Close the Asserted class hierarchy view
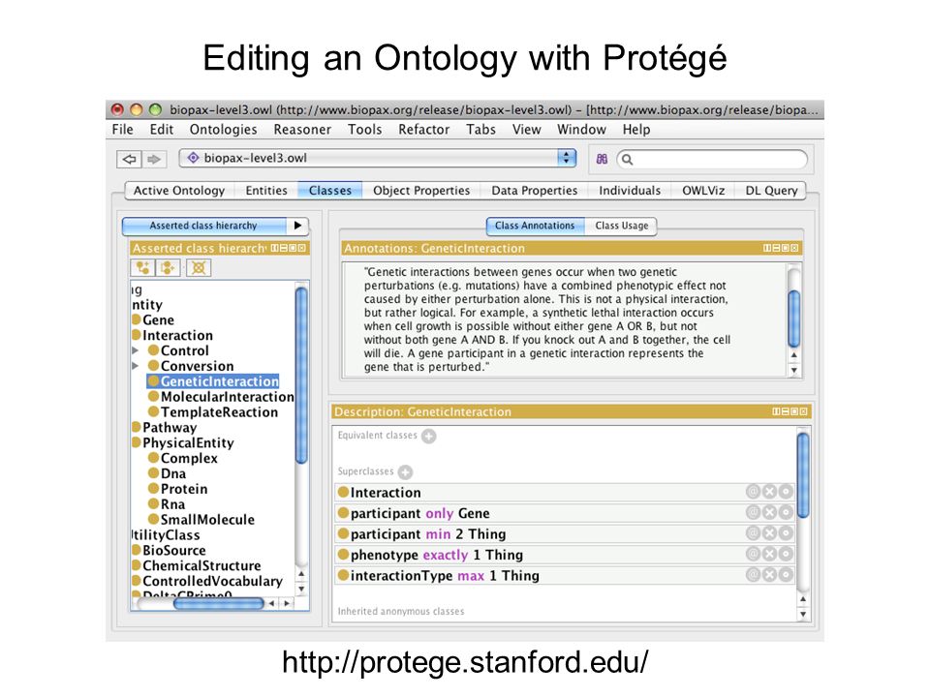Viewport: 930px width, 697px height. pos(302,248)
